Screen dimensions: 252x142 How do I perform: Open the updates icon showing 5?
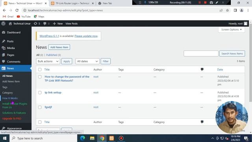[x=37, y=24]
